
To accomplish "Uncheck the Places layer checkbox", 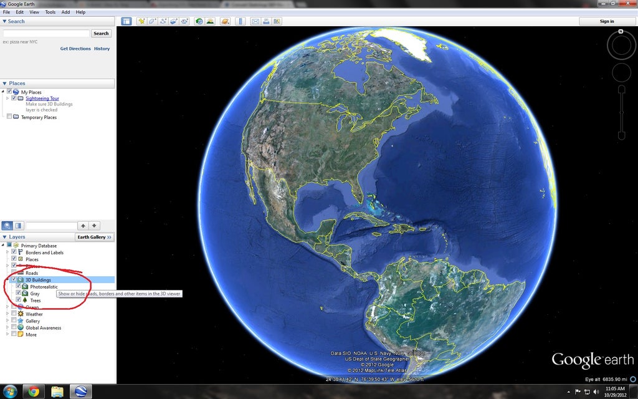I will point(14,259).
